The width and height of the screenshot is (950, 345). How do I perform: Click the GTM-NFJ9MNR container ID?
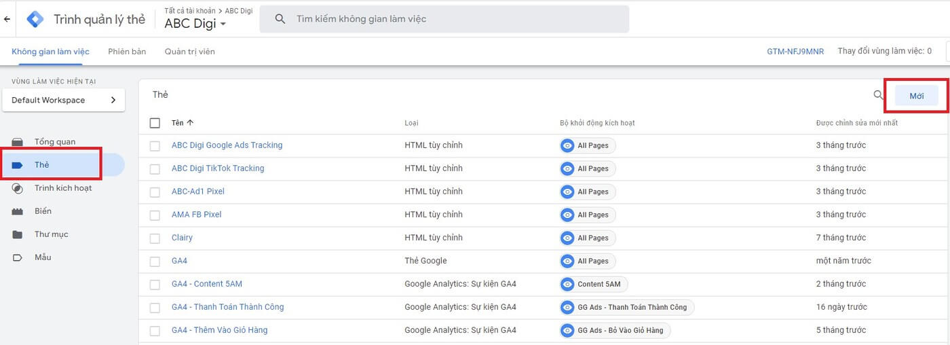pos(795,52)
